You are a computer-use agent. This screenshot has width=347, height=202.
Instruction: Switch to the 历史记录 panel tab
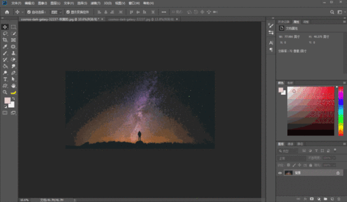283,22
